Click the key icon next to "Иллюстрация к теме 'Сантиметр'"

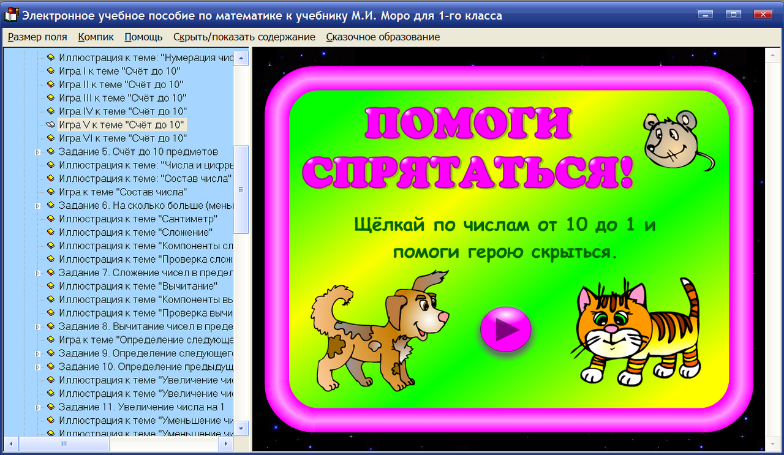pos(50,219)
